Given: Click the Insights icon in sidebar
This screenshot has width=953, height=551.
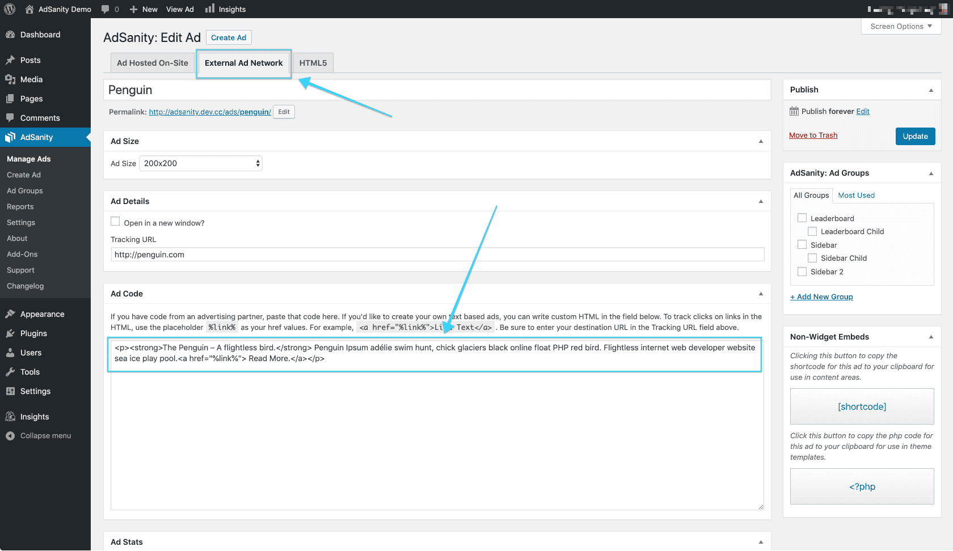Looking at the screenshot, I should click(x=10, y=417).
